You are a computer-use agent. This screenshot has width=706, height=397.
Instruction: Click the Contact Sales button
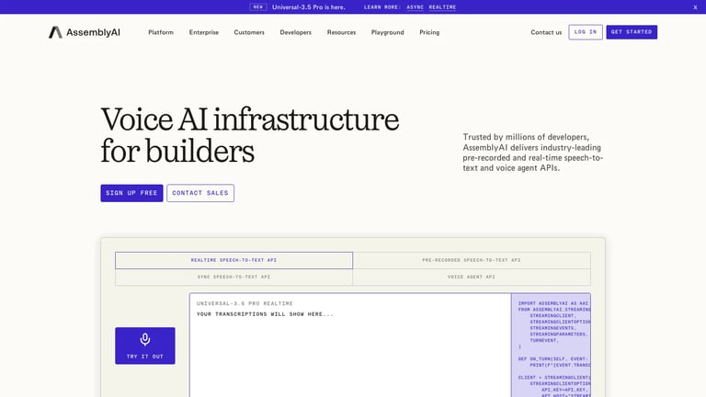tap(200, 193)
